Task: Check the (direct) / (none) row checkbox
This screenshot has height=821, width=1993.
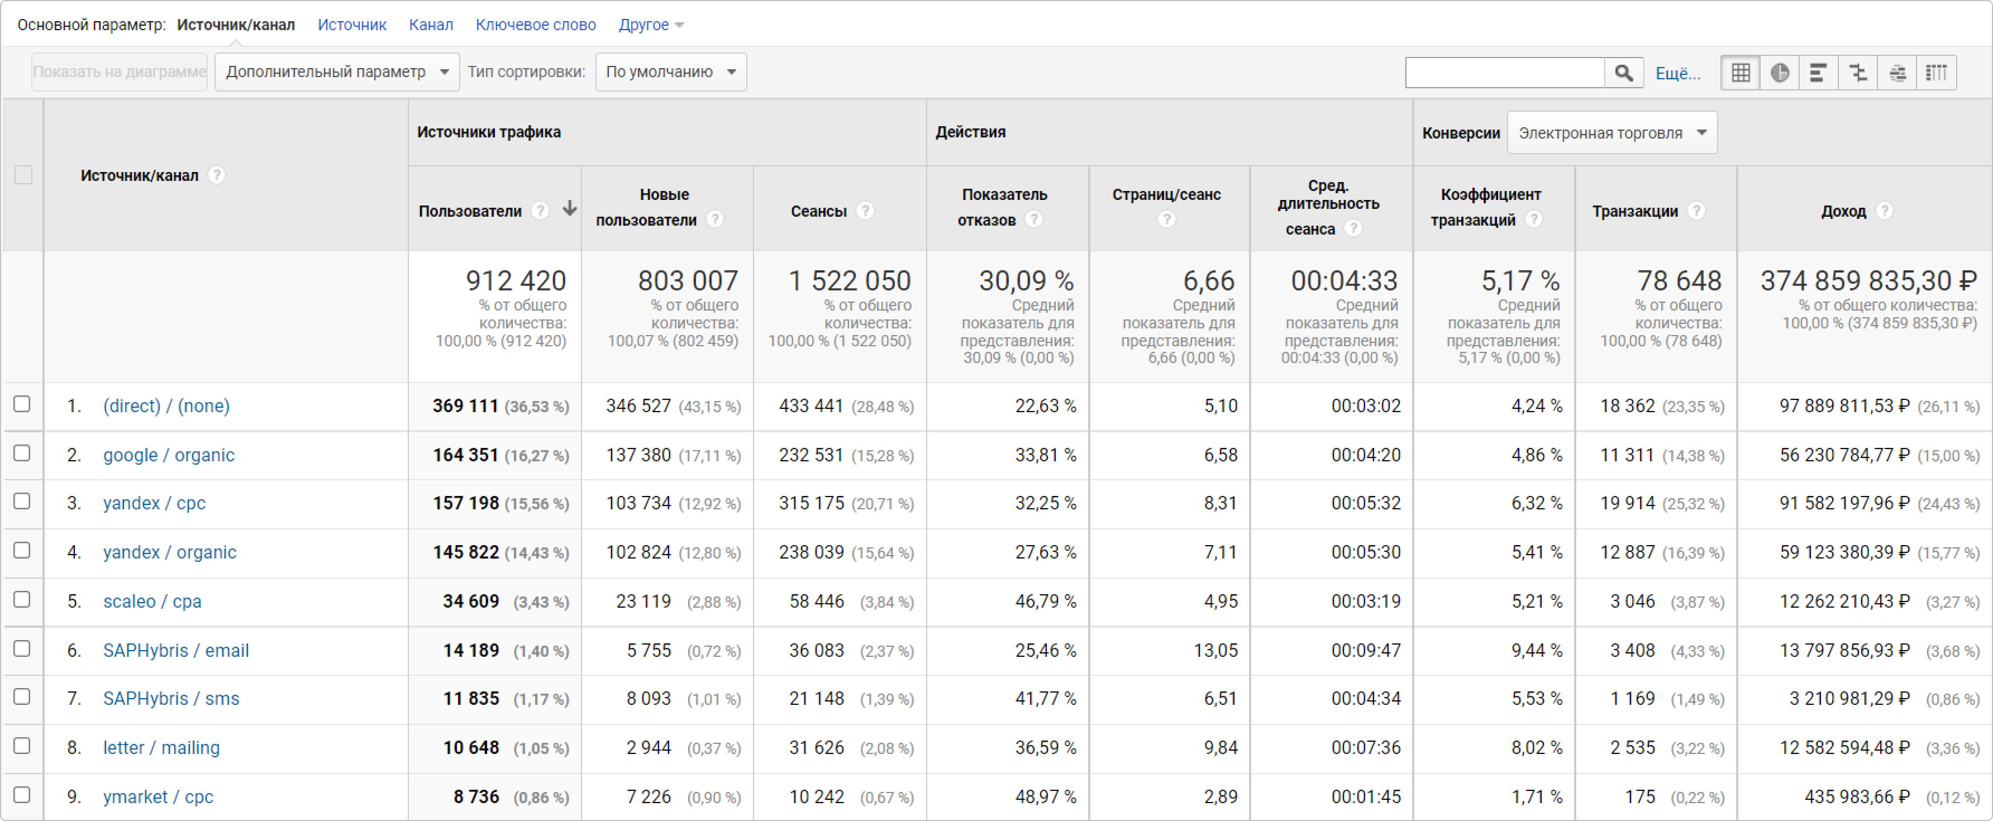Action: (x=22, y=404)
